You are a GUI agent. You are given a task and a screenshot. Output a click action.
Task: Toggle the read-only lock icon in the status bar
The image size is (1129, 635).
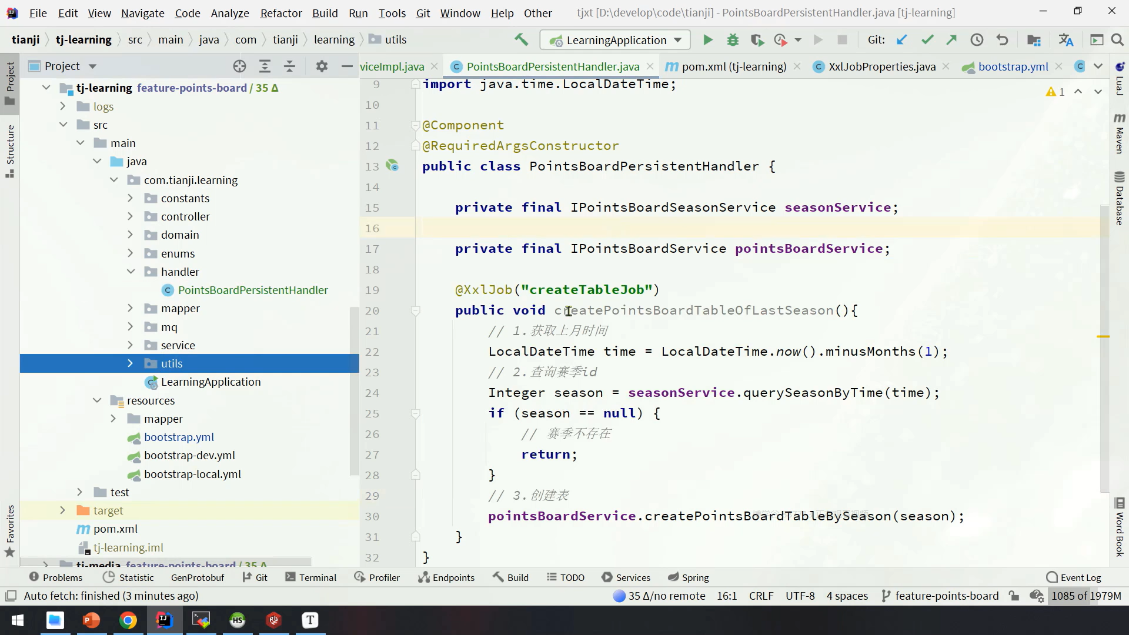tap(1014, 596)
